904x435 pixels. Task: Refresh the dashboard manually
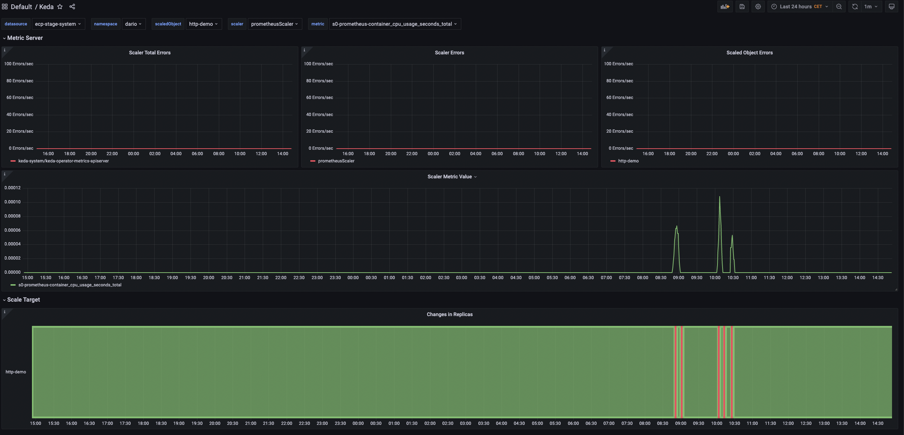(x=855, y=7)
